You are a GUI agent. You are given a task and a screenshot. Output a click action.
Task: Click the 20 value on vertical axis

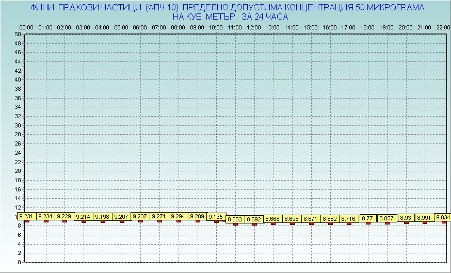click(x=18, y=171)
